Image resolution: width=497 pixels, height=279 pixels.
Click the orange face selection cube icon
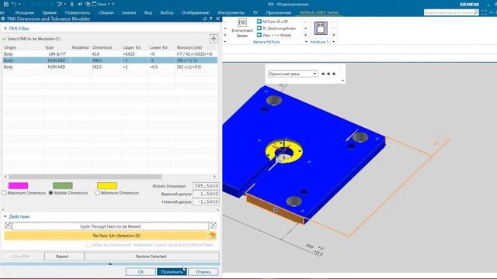[213, 236]
